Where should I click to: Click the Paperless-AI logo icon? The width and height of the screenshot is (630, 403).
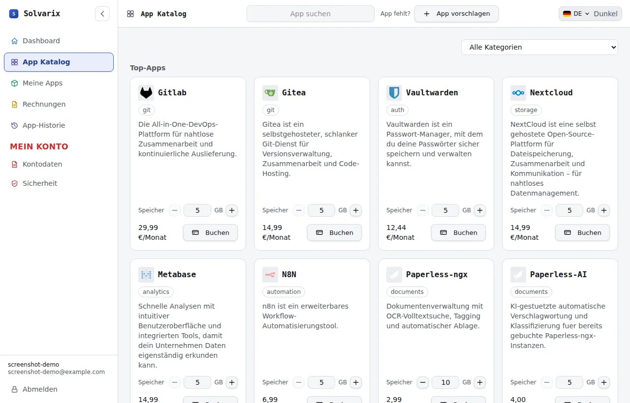pos(518,274)
